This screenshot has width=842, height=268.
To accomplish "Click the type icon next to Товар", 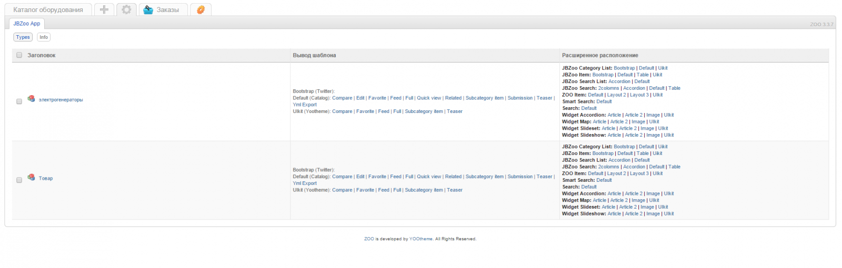I will pos(32,177).
